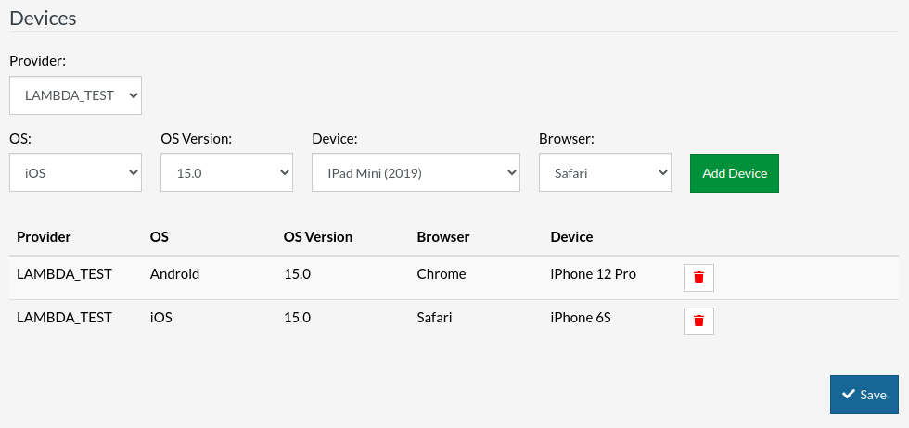Click the green Add Device button
Viewport: 909px width, 428px height.
click(735, 173)
